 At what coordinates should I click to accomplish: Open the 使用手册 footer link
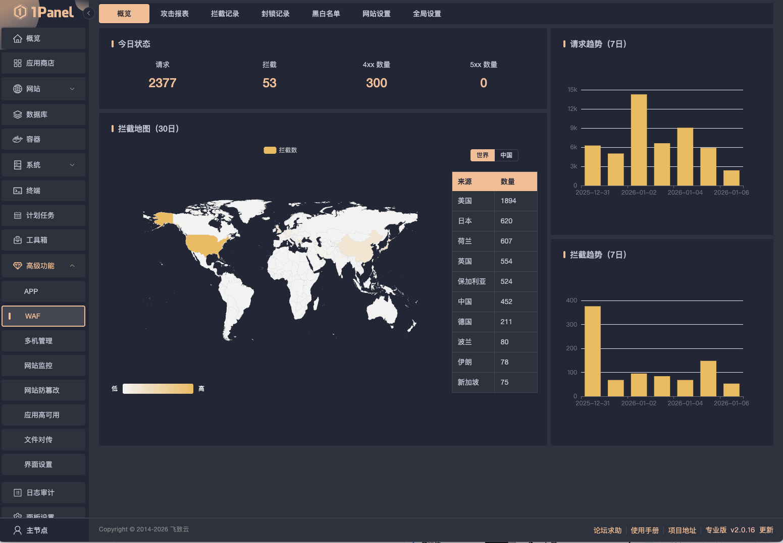(645, 530)
